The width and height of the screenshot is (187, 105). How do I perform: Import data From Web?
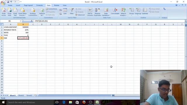pyautogui.click(x=9, y=12)
